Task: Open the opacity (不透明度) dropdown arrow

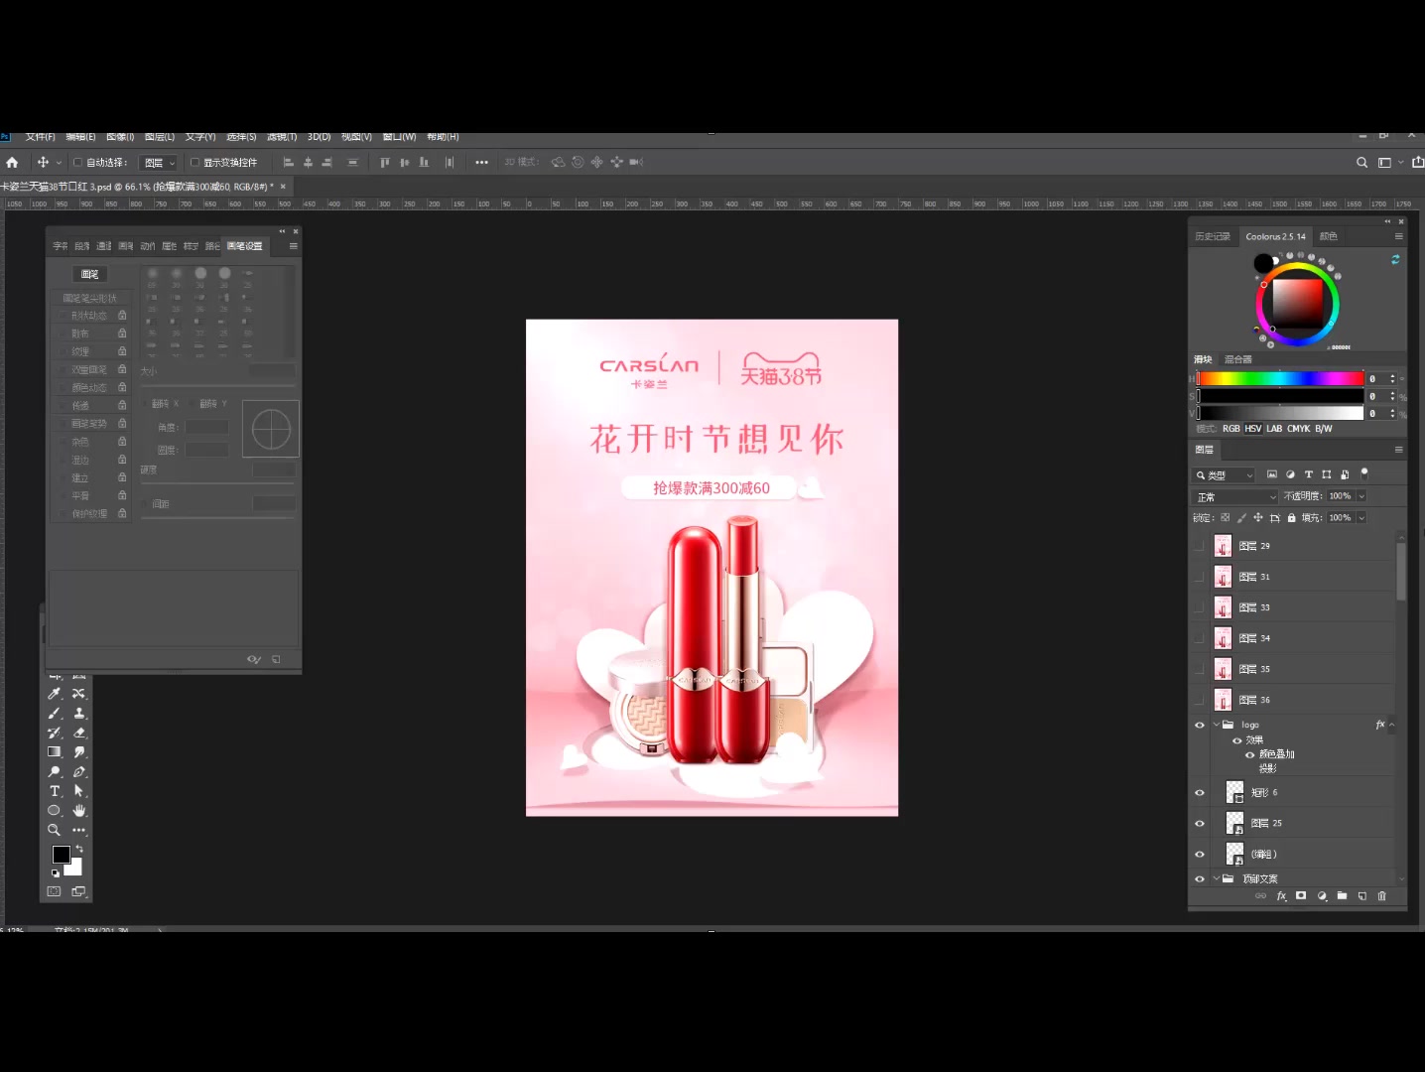Action: click(1361, 495)
